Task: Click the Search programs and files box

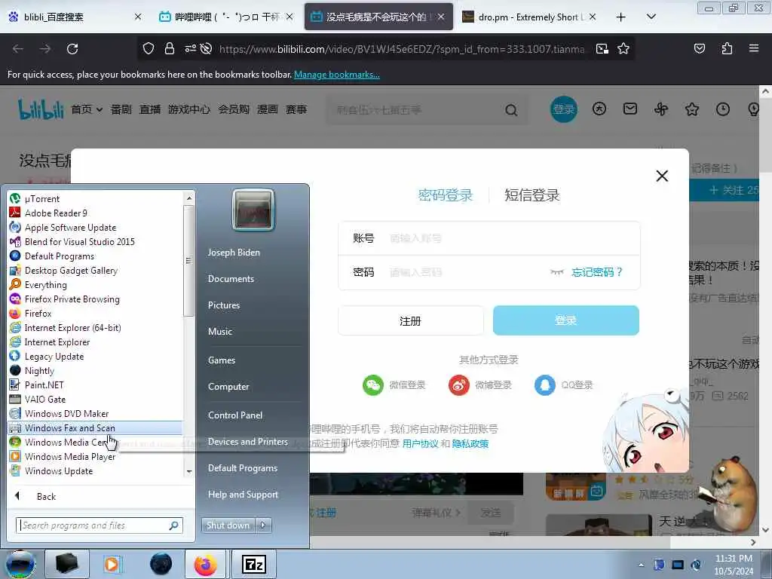Action: pyautogui.click(x=100, y=525)
